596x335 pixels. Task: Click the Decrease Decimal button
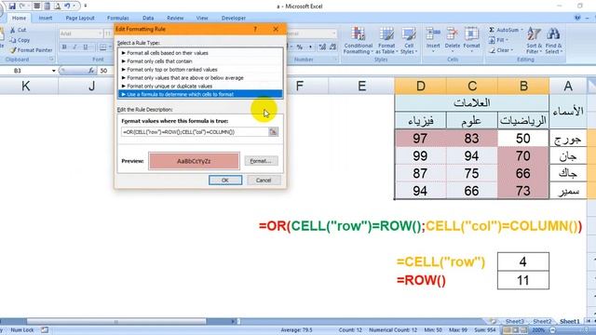tap(333, 47)
